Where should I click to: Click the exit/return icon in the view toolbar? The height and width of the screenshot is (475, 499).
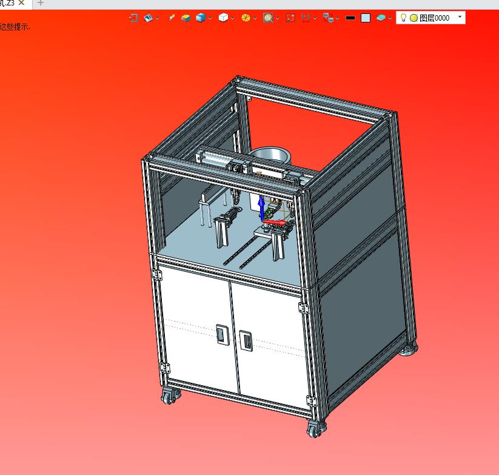click(133, 18)
